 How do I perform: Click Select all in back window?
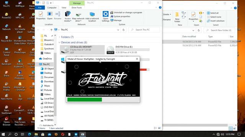point(213,13)
